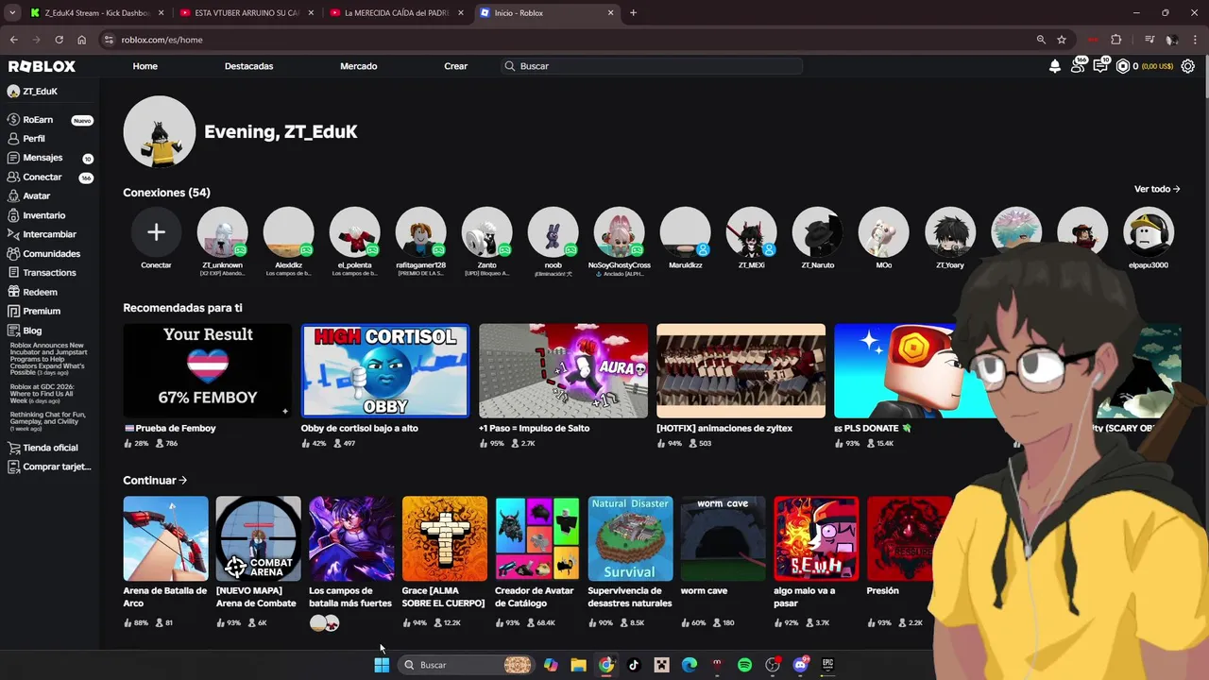
Task: Open the Windows Start menu
Action: tap(382, 665)
